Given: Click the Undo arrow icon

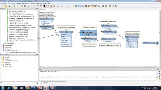Looking at the screenshot, I should tap(38, 6).
